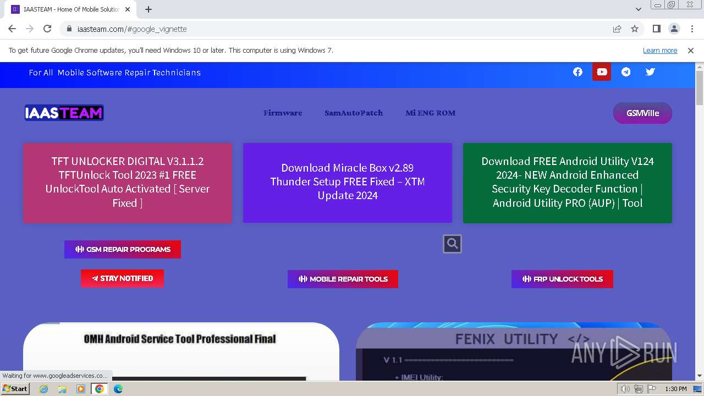
Task: Open the Facebook social icon
Action: coord(577,72)
